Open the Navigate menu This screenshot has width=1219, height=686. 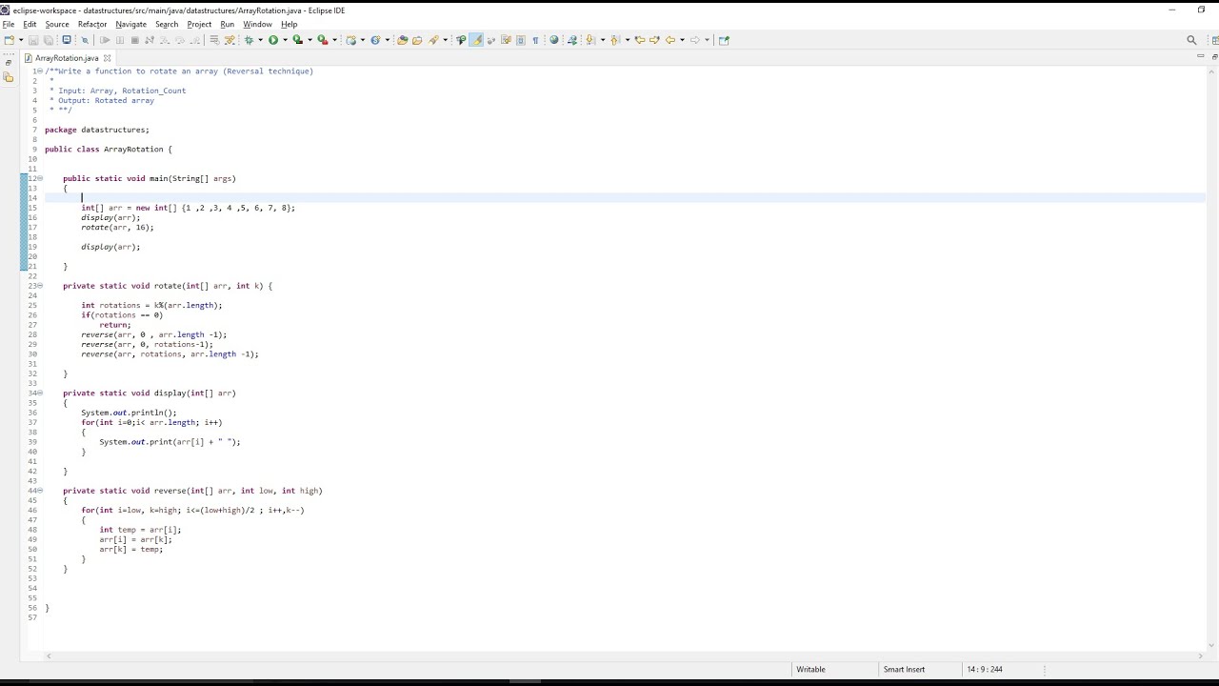131,24
